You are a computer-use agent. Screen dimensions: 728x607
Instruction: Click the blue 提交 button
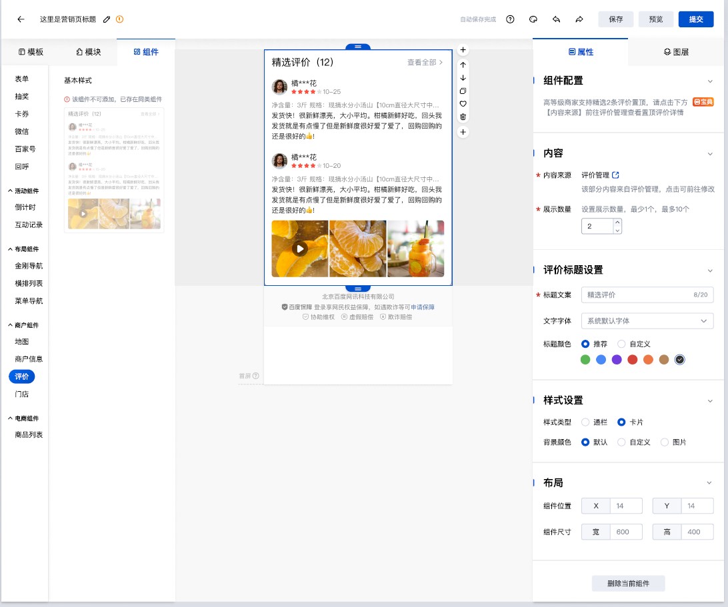[x=695, y=19]
